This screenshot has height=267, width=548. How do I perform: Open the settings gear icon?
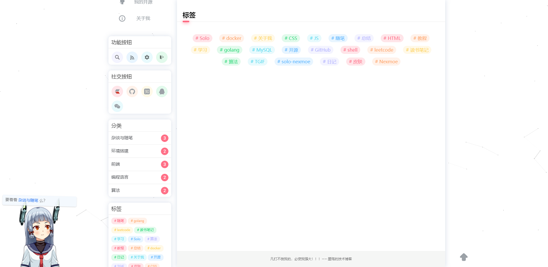[147, 57]
